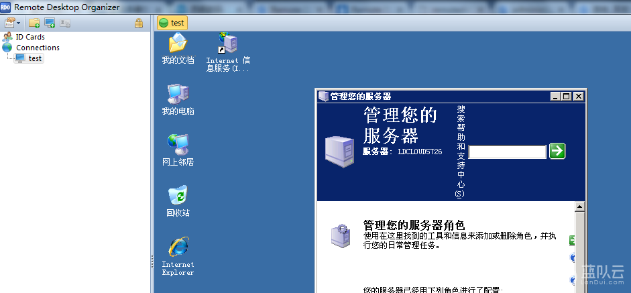The image size is (631, 293).
Task: Click the green arrow search button
Action: 557,152
